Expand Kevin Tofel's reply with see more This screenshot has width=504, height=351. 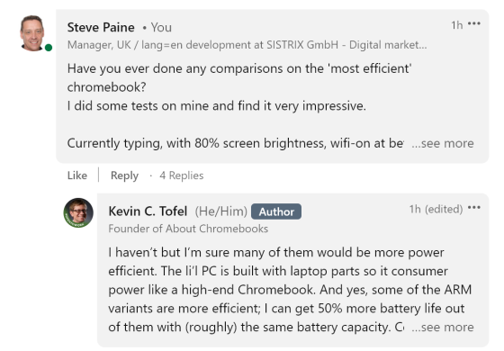(x=443, y=328)
